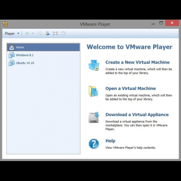Click the Manage removable devices toolbar icon
The width and height of the screenshot is (181, 181).
[x=48, y=33]
